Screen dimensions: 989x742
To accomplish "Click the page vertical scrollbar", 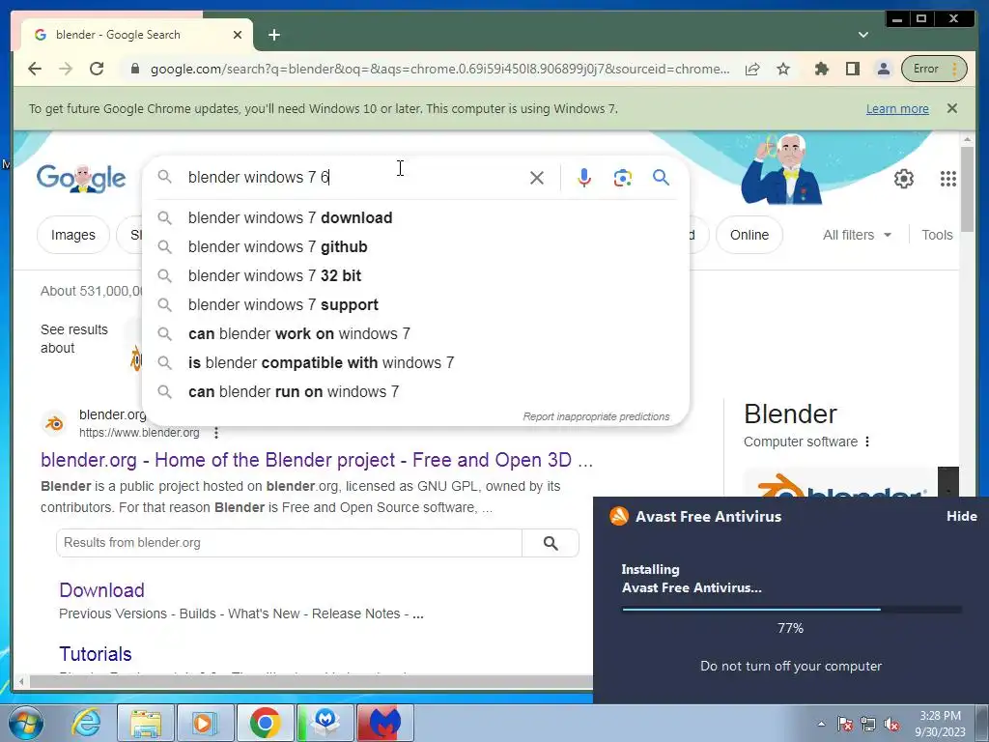I will click(967, 189).
